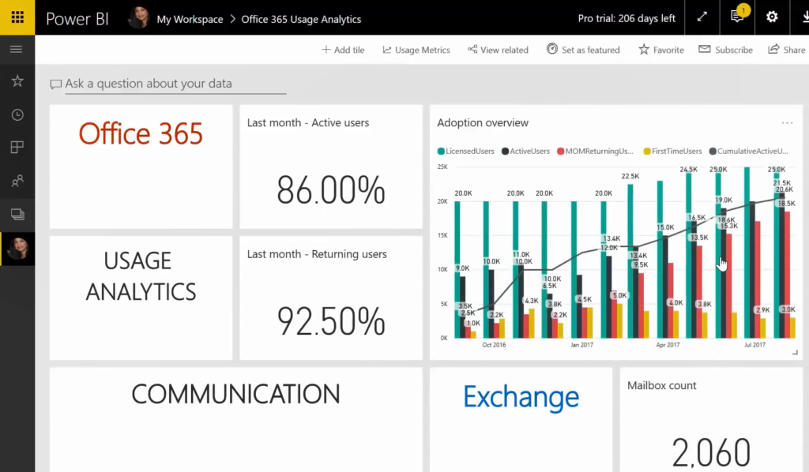
Task: Click the Jan 2017 axis label
Action: click(x=581, y=345)
